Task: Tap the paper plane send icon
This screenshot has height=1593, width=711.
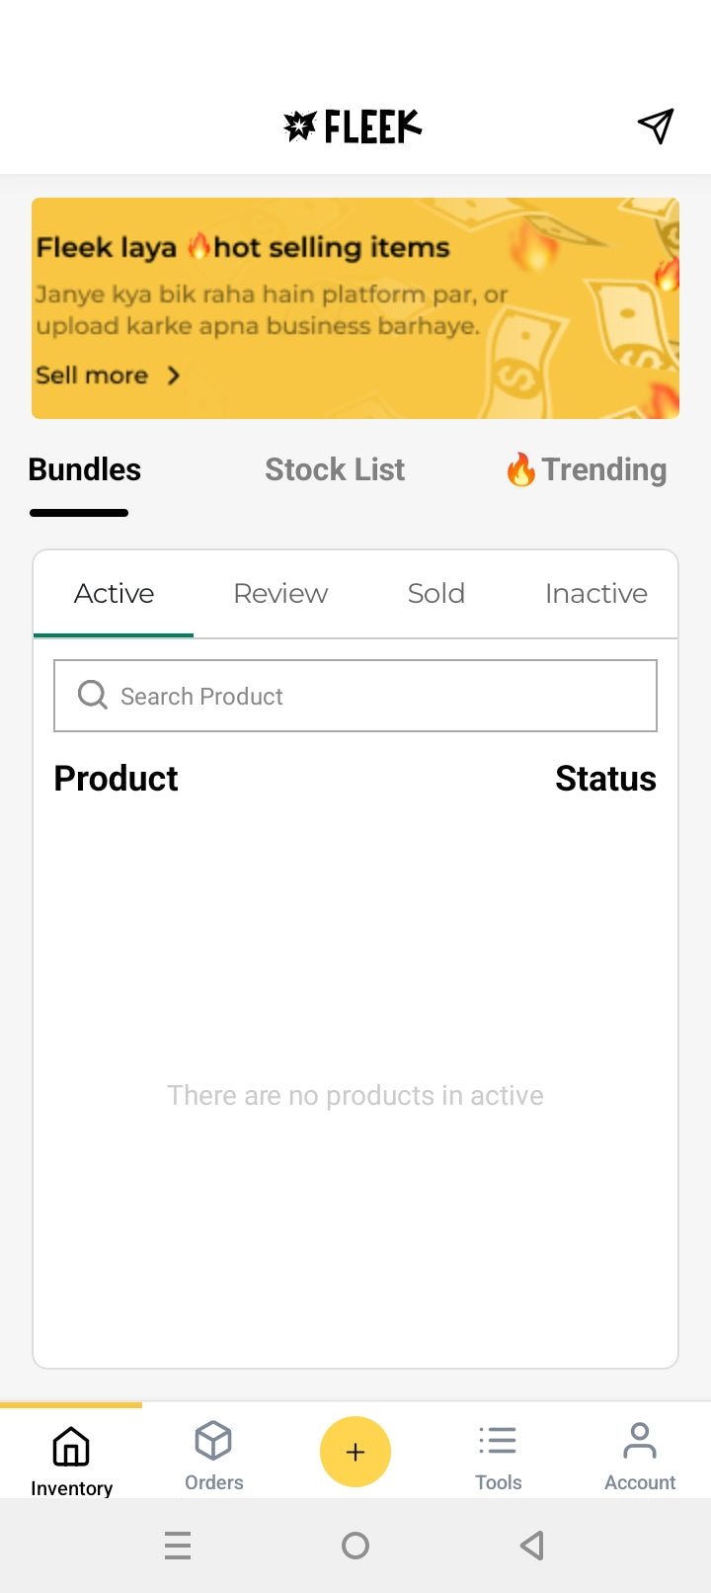Action: click(x=656, y=126)
